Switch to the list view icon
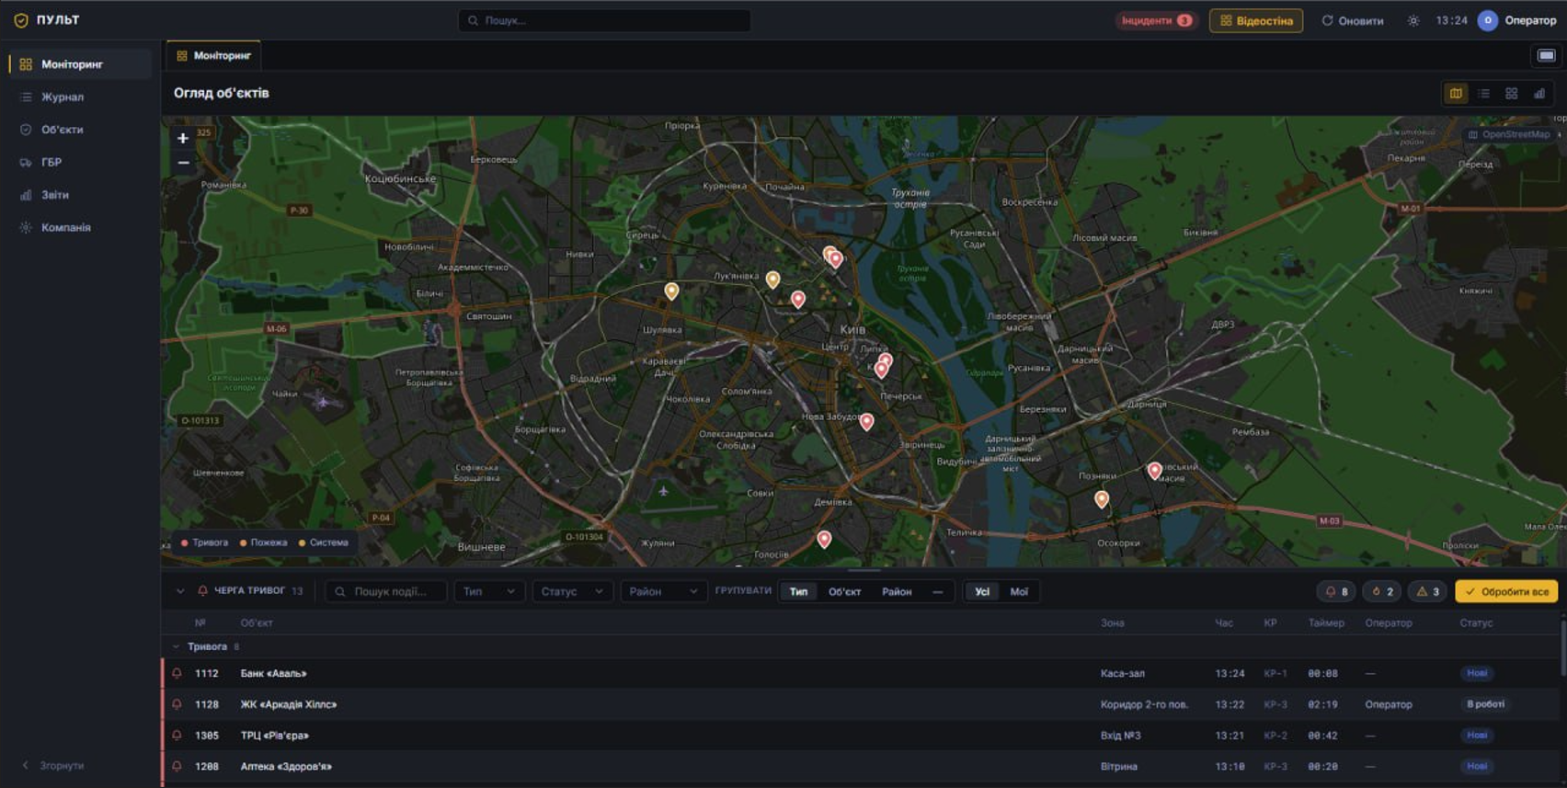 pos(1483,94)
